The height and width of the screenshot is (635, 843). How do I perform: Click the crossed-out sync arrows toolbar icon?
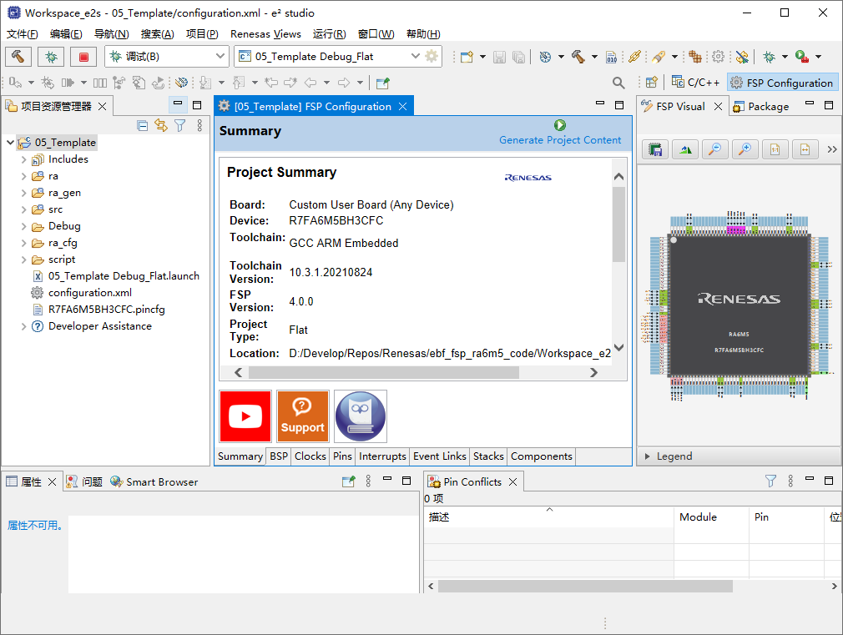[743, 57]
